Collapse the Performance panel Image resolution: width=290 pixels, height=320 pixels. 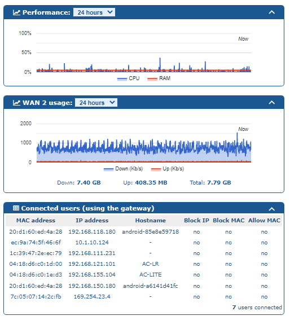coord(271,12)
